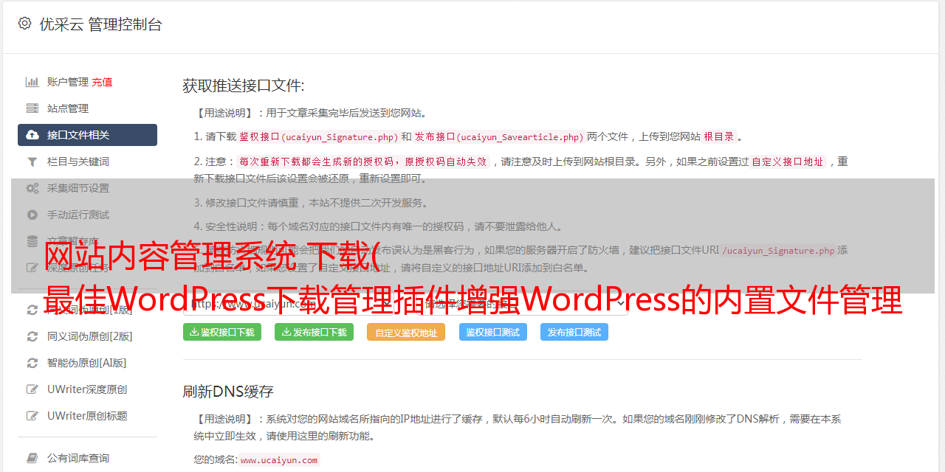Screen dimensions: 945x472
Task: Click the 鉴权接口(ucaiyun_Signature.php) code text
Action: (318, 136)
